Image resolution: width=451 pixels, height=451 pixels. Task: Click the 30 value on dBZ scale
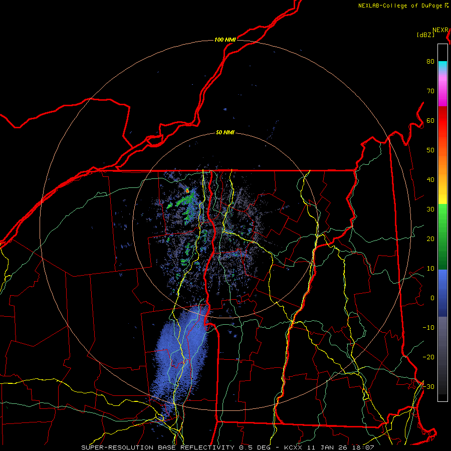coord(430,209)
